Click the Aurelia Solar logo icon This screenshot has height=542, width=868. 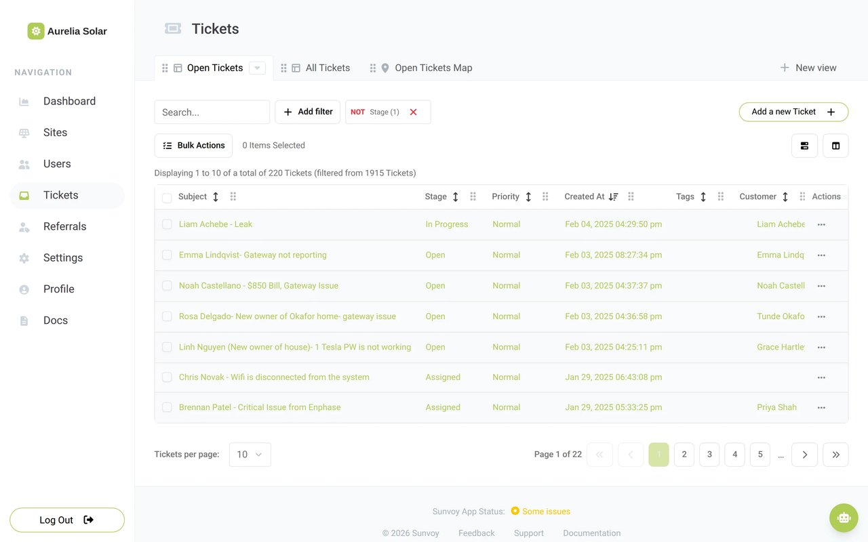click(36, 31)
